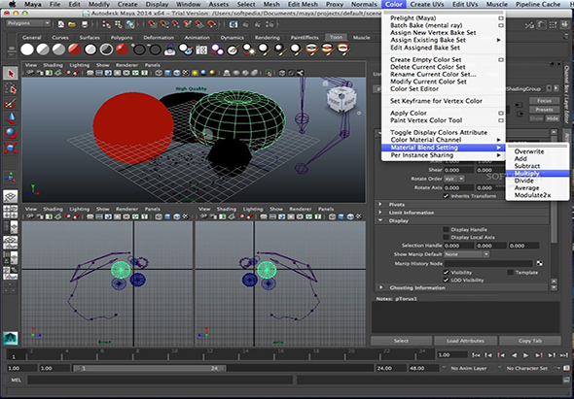This screenshot has height=399, width=574.
Task: Pick the Rotate tool sphere icon
Action: click(11, 133)
